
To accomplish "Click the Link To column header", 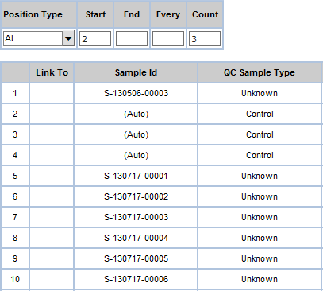I will (x=52, y=72).
